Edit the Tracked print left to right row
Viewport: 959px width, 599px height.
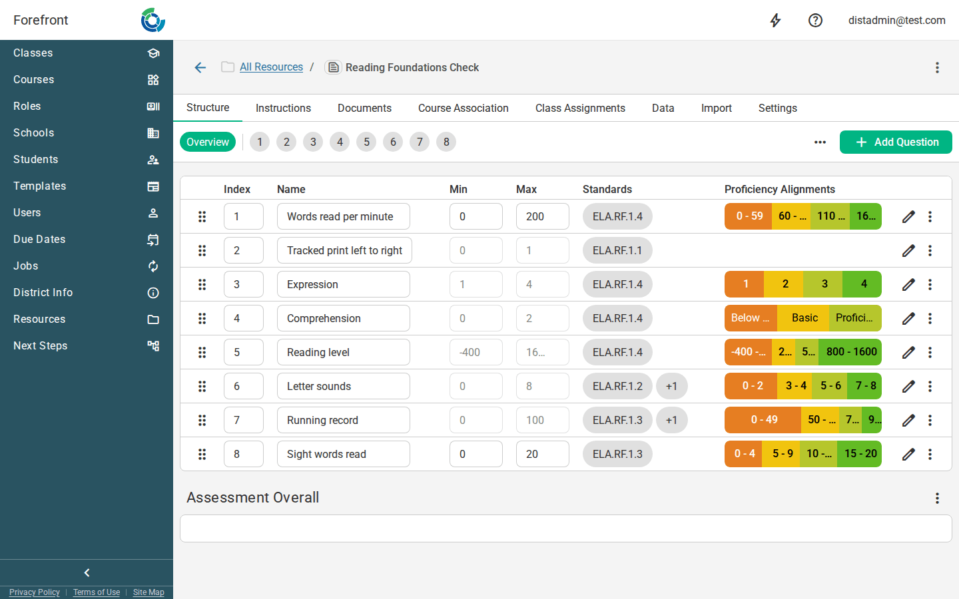click(x=908, y=250)
